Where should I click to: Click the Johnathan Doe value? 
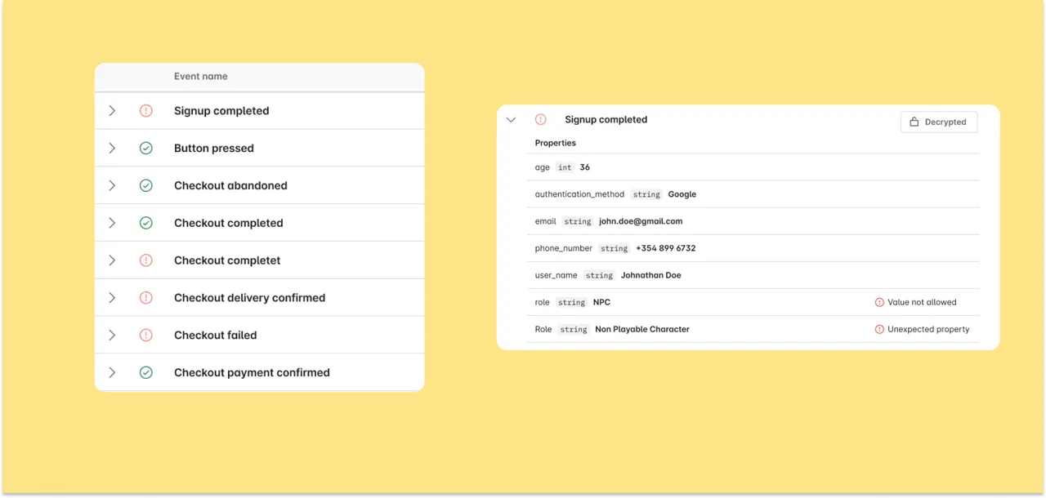click(x=651, y=275)
